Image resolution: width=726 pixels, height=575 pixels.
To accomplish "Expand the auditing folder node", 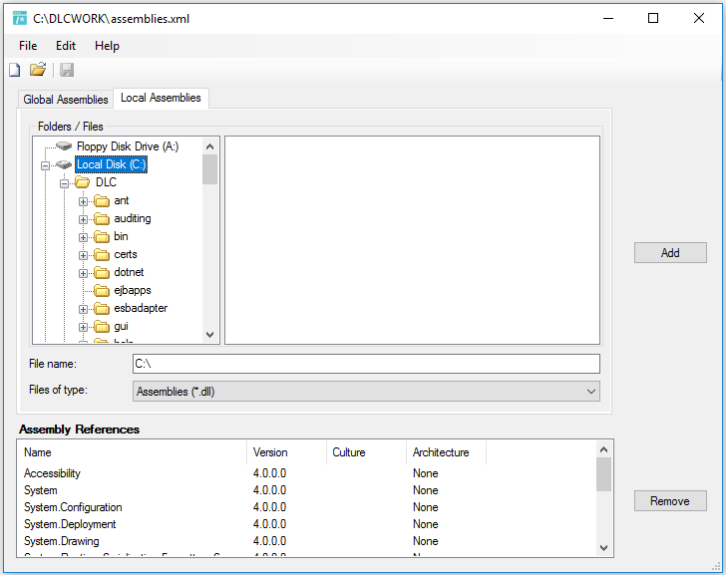I will (x=83, y=219).
